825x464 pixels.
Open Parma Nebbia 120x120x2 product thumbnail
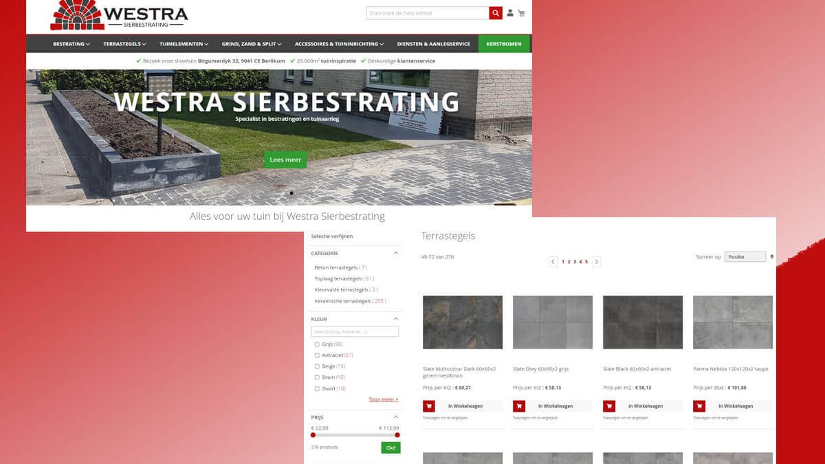[733, 322]
